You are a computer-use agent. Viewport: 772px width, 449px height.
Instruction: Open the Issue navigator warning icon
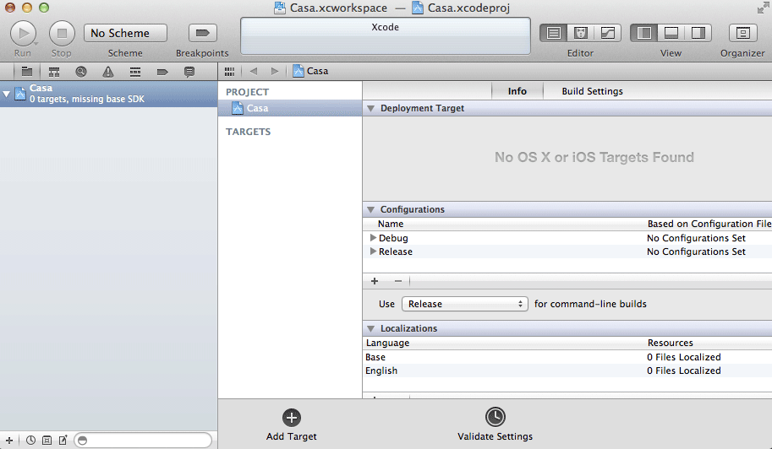pyautogui.click(x=108, y=73)
